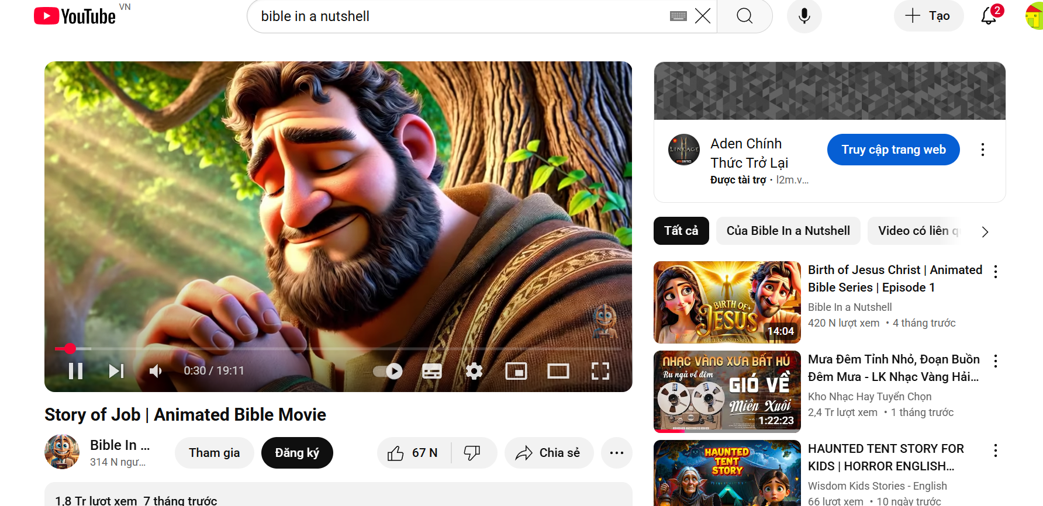Click the 0:30 / 19:11 time display
The height and width of the screenshot is (506, 1043).
point(214,371)
